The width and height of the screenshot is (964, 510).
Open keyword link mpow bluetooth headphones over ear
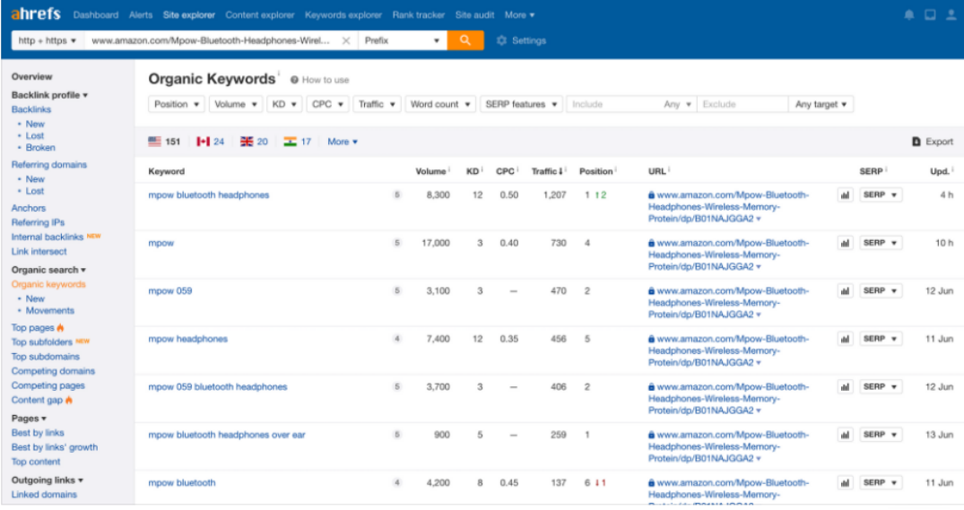(x=227, y=435)
